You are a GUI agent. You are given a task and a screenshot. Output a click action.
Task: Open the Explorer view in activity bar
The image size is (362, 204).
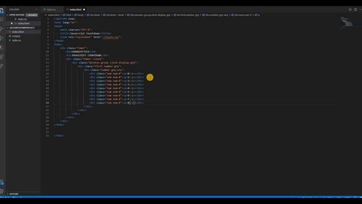pyautogui.click(x=2, y=10)
